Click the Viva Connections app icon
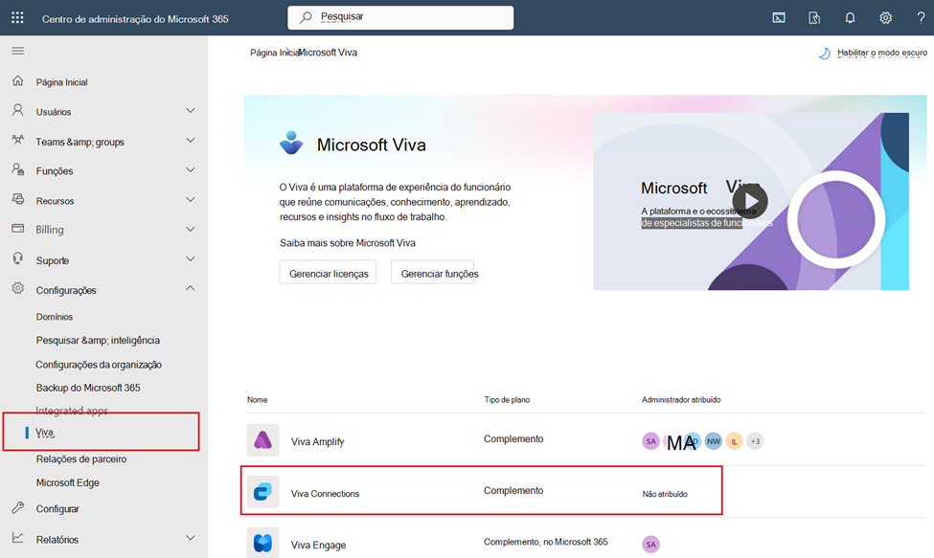This screenshot has width=934, height=558. click(x=262, y=492)
